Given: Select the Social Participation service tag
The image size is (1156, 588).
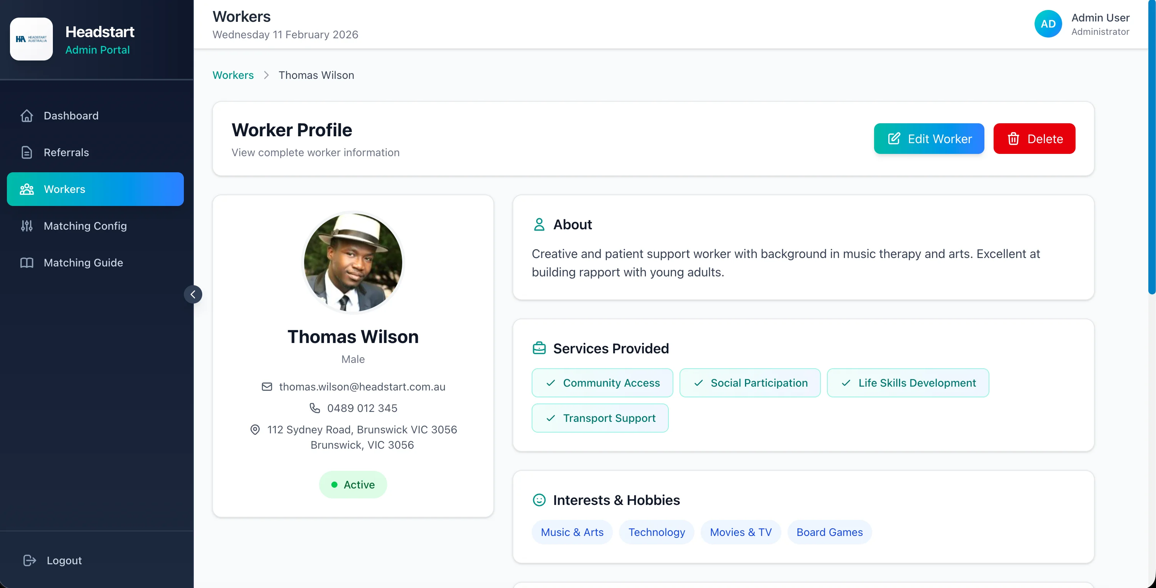Looking at the screenshot, I should (x=750, y=383).
